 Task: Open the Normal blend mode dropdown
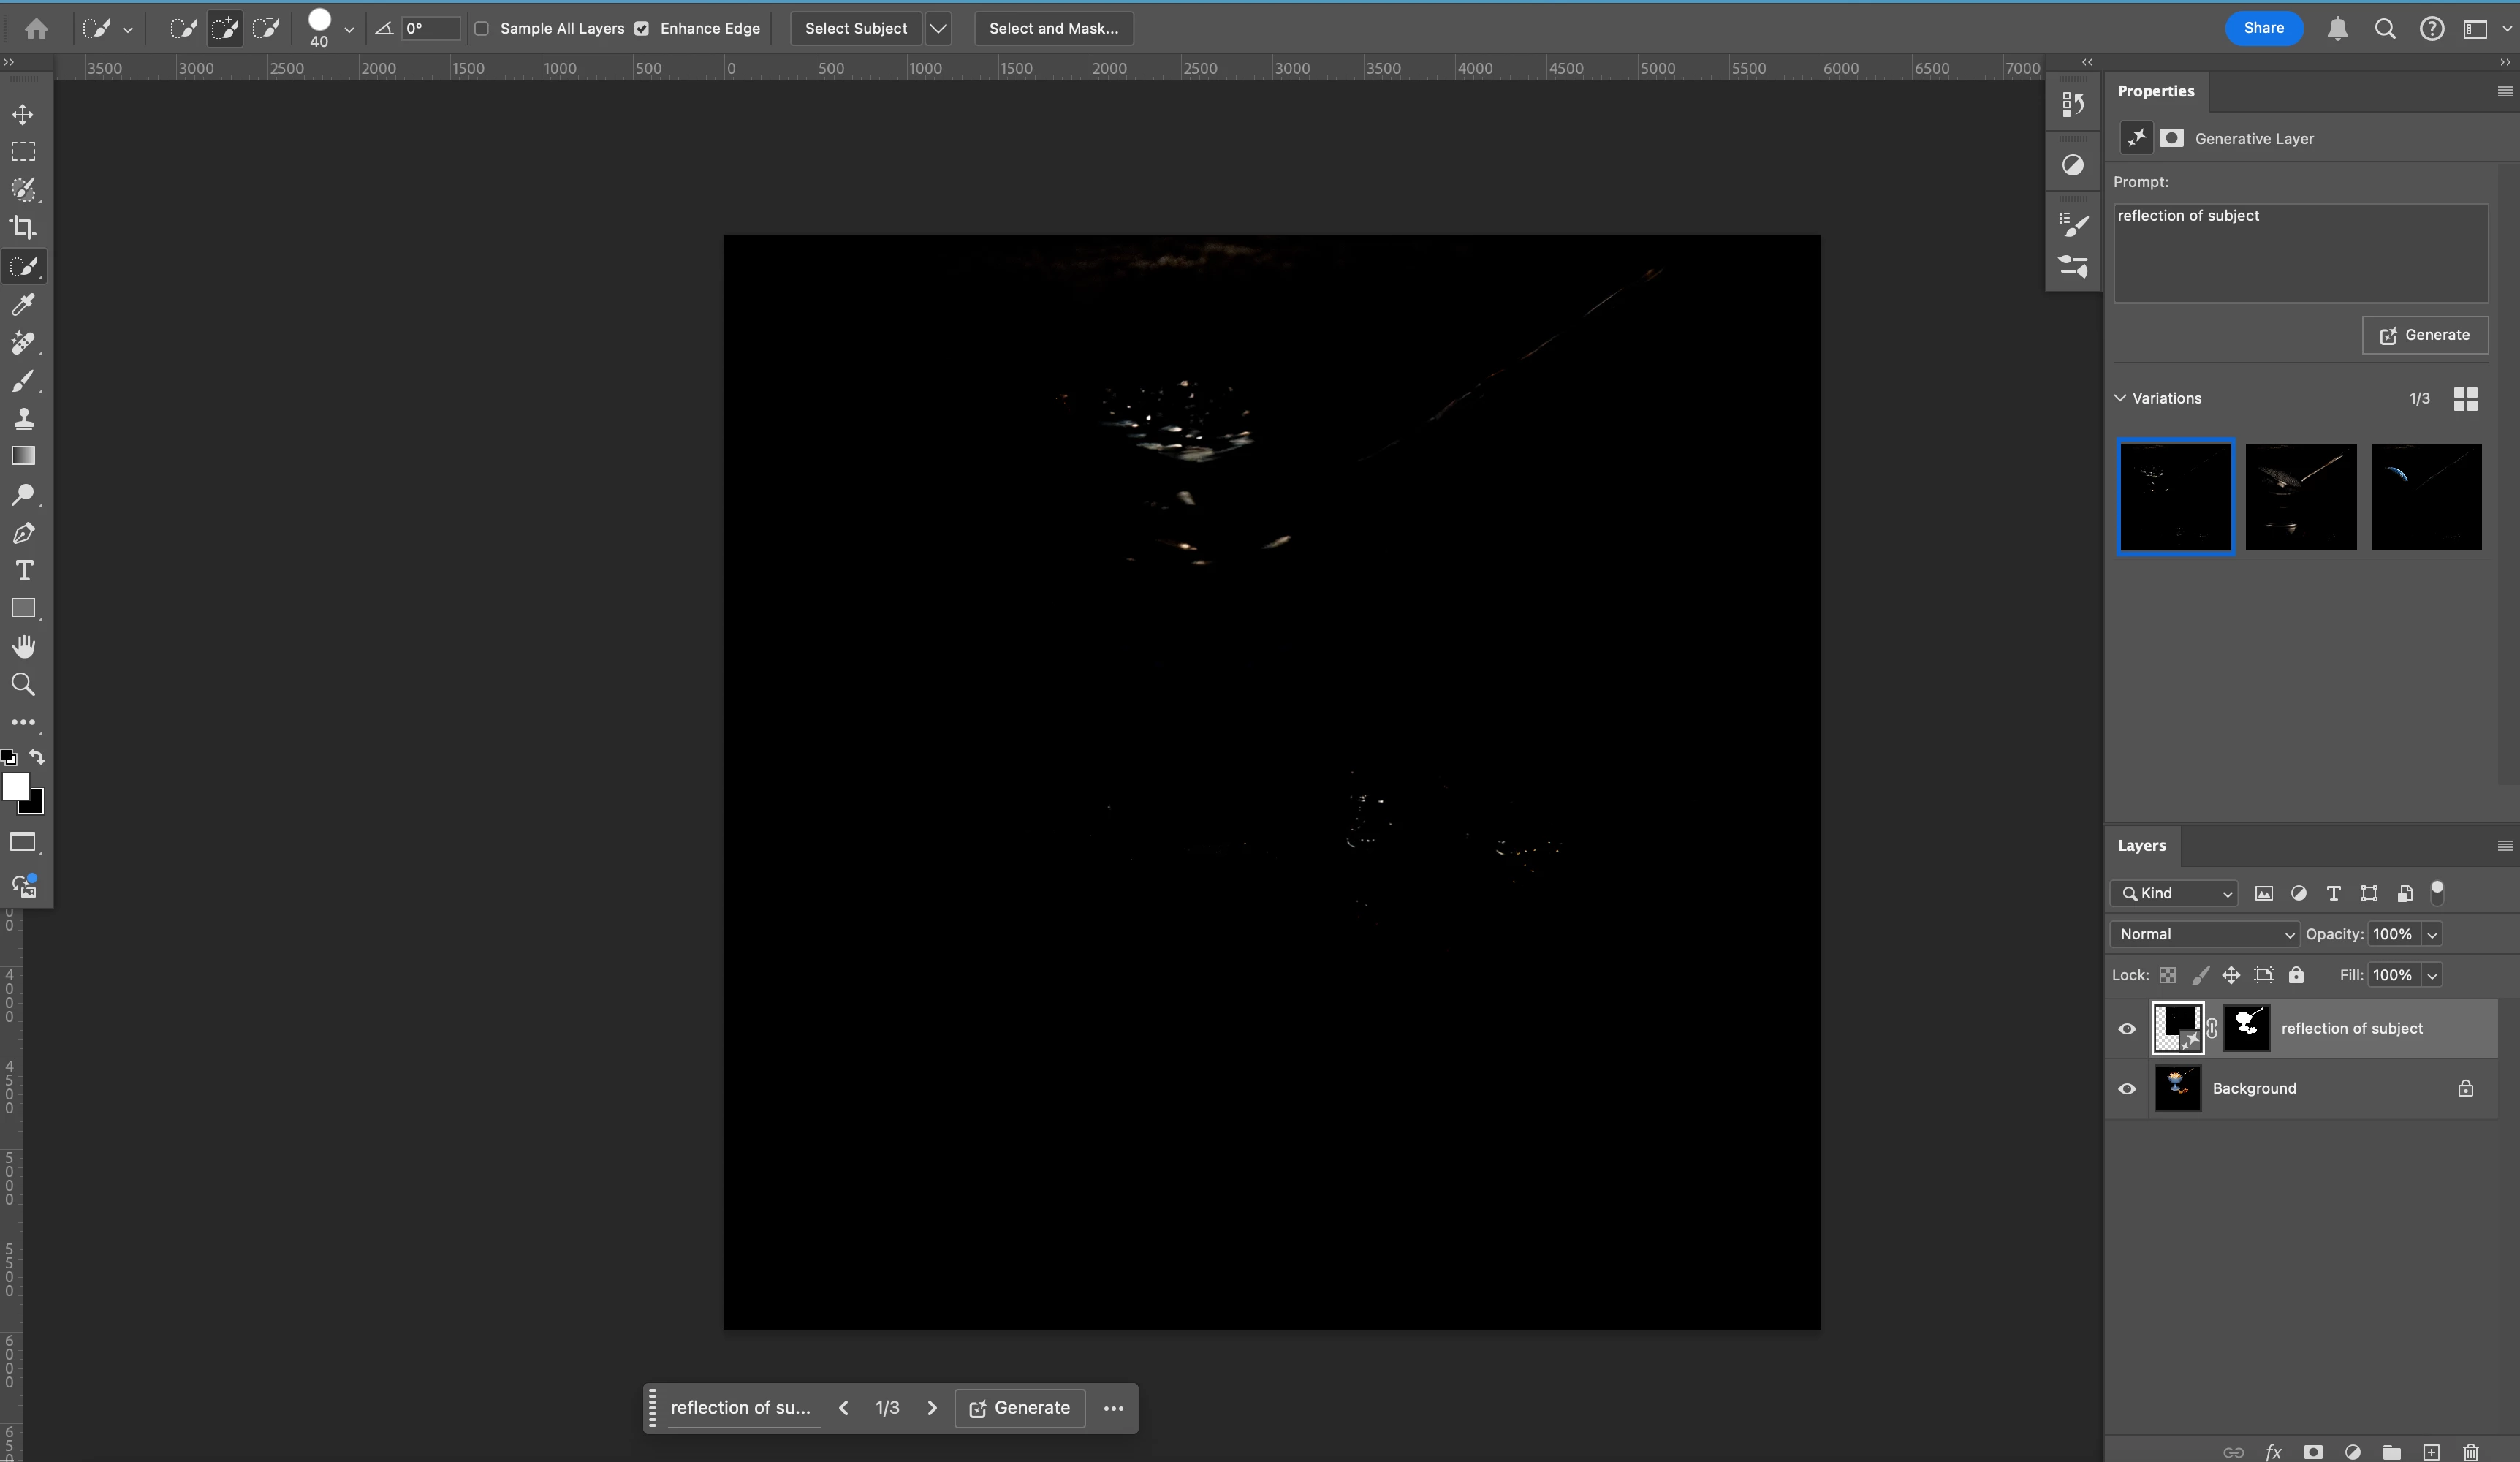tap(2205, 934)
